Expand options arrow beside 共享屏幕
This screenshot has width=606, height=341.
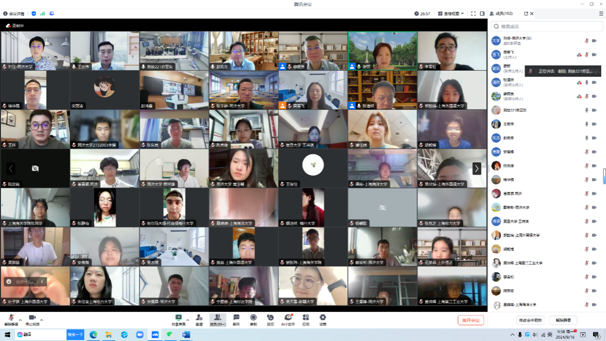click(187, 320)
